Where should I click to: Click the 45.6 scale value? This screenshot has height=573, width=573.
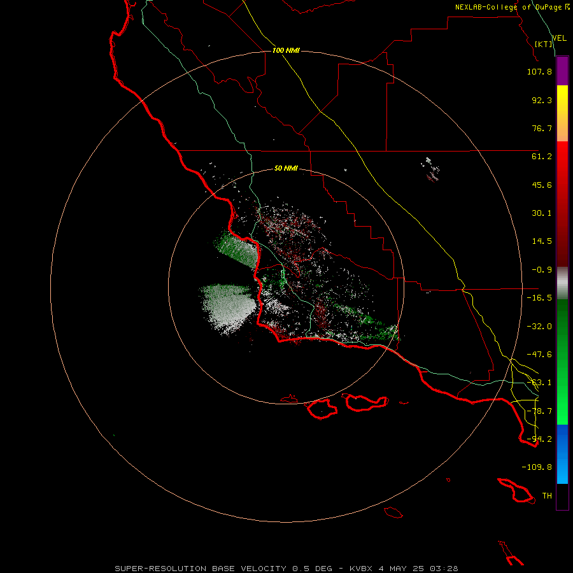pos(542,185)
